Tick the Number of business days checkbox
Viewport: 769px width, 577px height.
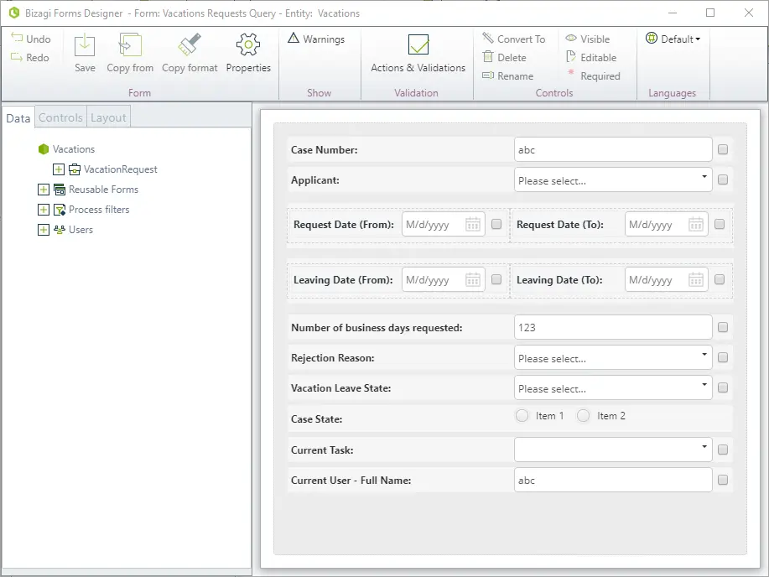click(723, 327)
